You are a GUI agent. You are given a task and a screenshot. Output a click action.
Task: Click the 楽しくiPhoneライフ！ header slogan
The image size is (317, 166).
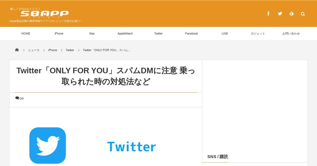[25, 9]
